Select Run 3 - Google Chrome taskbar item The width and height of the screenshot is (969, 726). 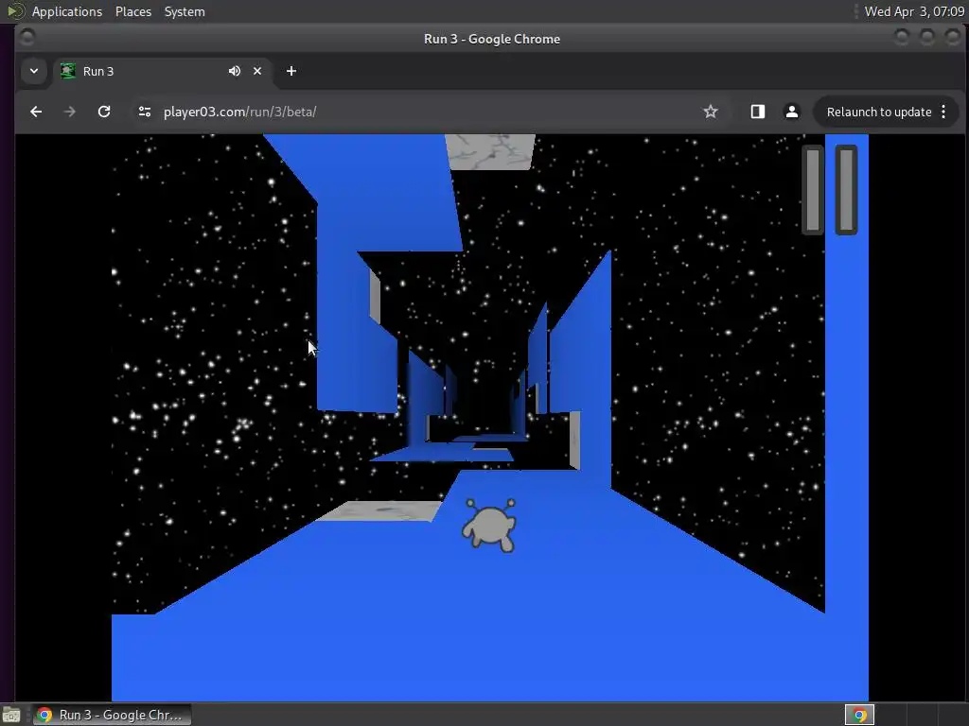click(x=112, y=715)
